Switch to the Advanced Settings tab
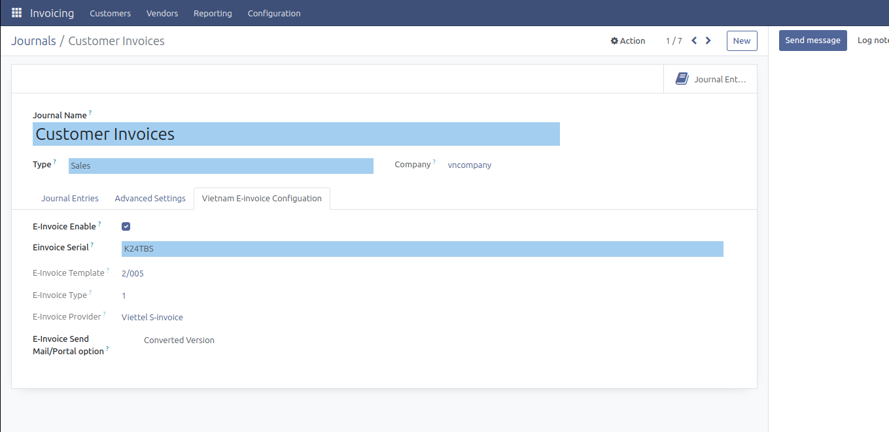Screen dimensions: 889x432 point(150,199)
